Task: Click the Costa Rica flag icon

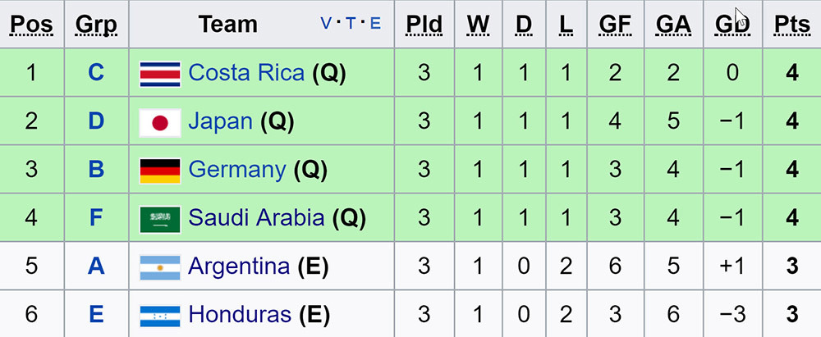Action: 160,74
